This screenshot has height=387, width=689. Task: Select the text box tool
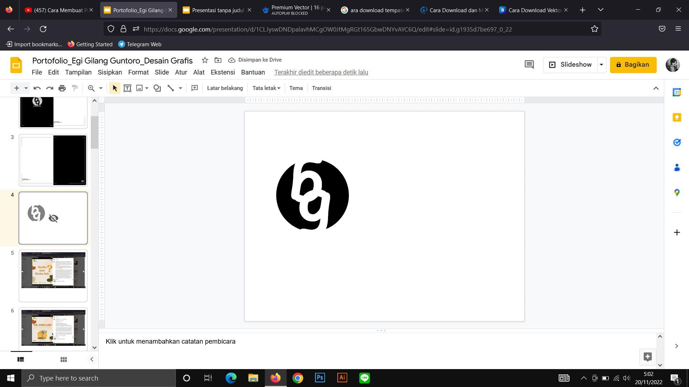coord(127,88)
